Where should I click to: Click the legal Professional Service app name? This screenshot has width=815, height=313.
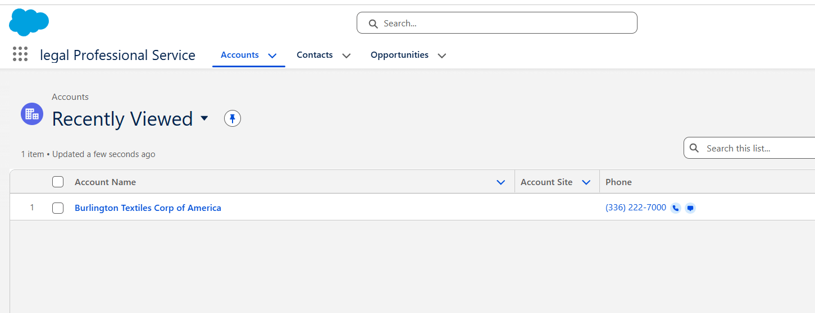click(118, 55)
